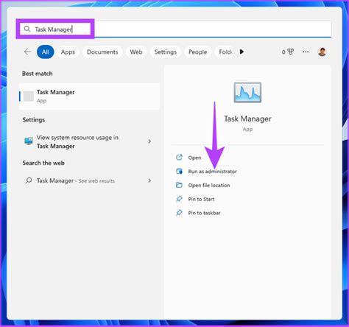349x327 pixels.
Task: Choose Run as administrator
Action: click(x=212, y=172)
